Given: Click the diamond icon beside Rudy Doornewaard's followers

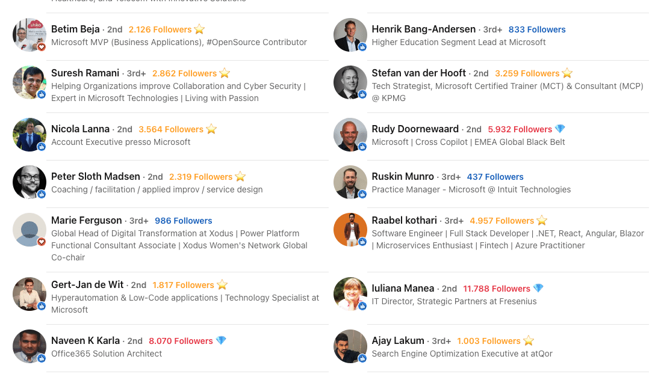Looking at the screenshot, I should pyautogui.click(x=560, y=129).
